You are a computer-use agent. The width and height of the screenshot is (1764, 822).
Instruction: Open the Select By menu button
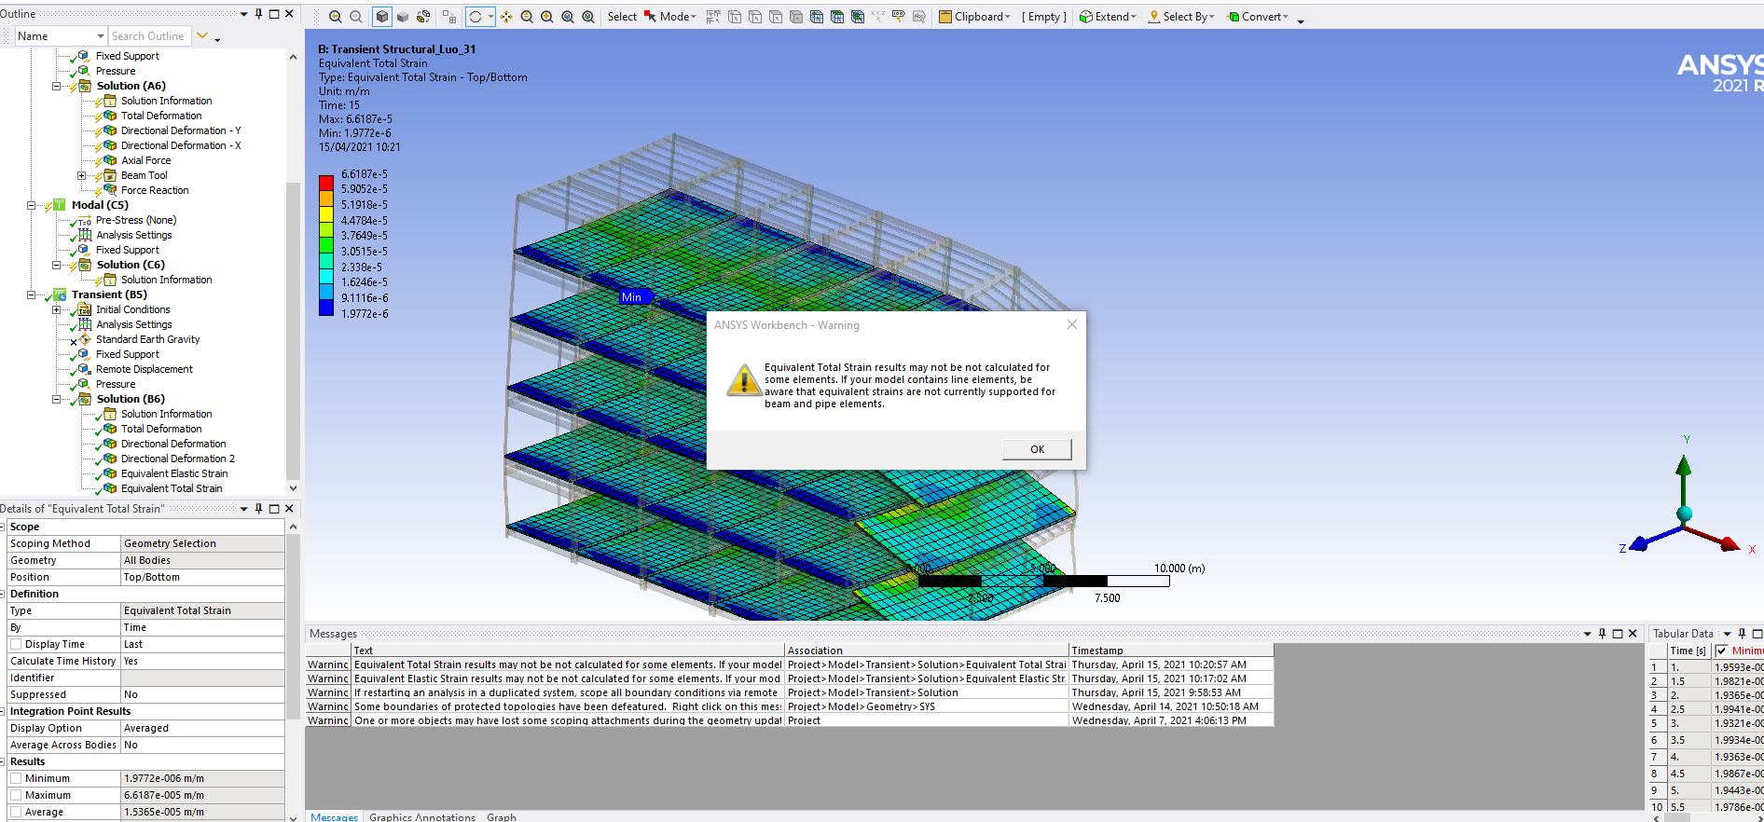tap(1181, 17)
